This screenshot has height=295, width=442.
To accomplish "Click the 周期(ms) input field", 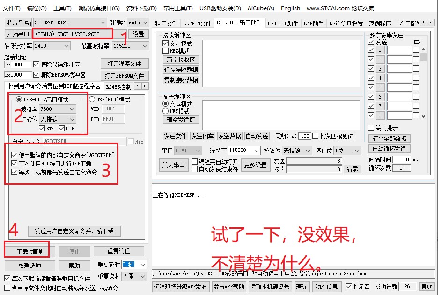I will pyautogui.click(x=305, y=136).
